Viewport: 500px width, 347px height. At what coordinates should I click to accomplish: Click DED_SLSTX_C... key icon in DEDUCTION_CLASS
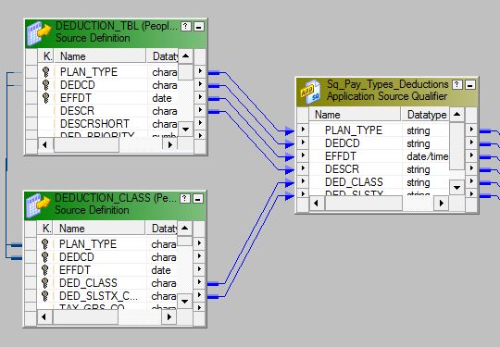pyautogui.click(x=44, y=296)
